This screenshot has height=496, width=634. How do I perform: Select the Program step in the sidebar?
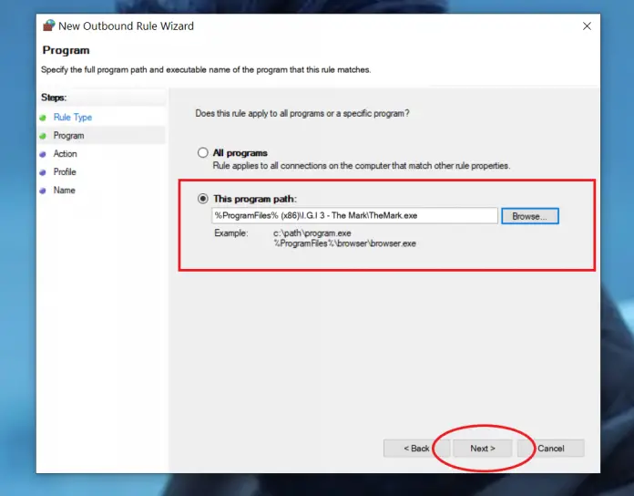[68, 136]
